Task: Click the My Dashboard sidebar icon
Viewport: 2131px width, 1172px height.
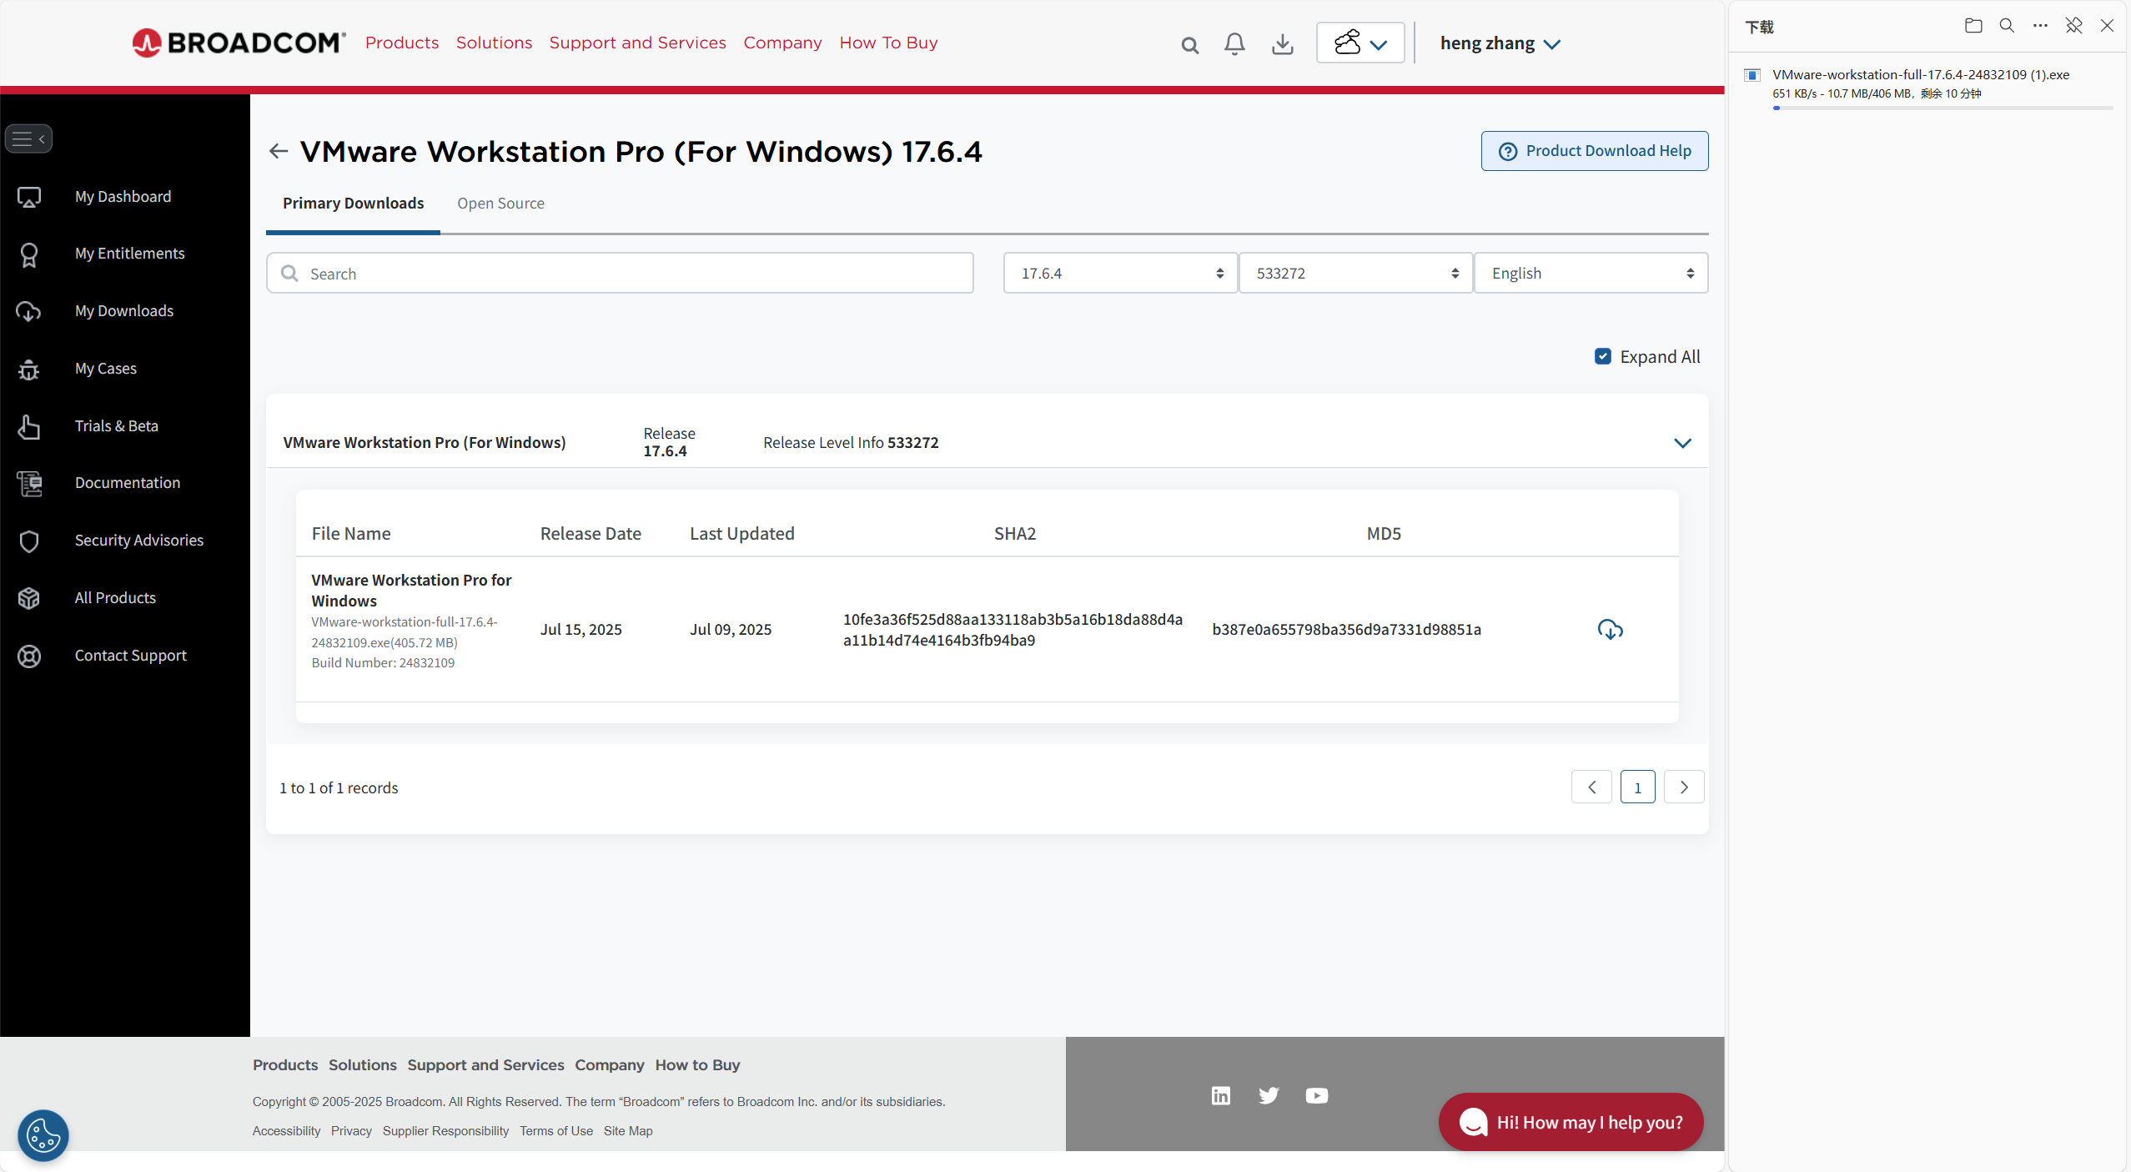Action: coord(29,197)
